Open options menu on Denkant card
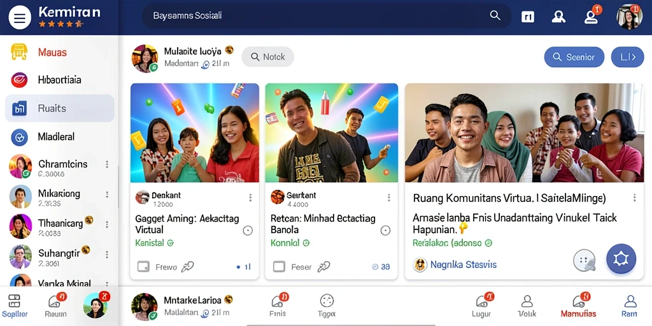 (x=250, y=197)
